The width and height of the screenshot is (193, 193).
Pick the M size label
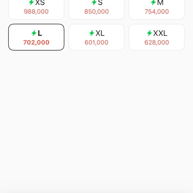160,3
